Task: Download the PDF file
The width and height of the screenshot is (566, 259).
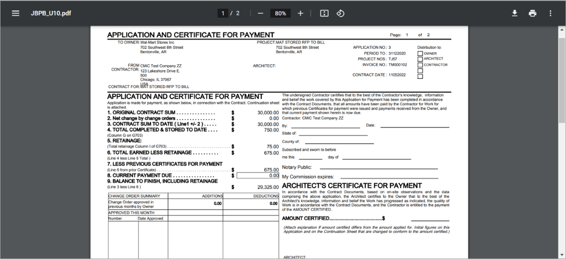Action: pyautogui.click(x=515, y=13)
